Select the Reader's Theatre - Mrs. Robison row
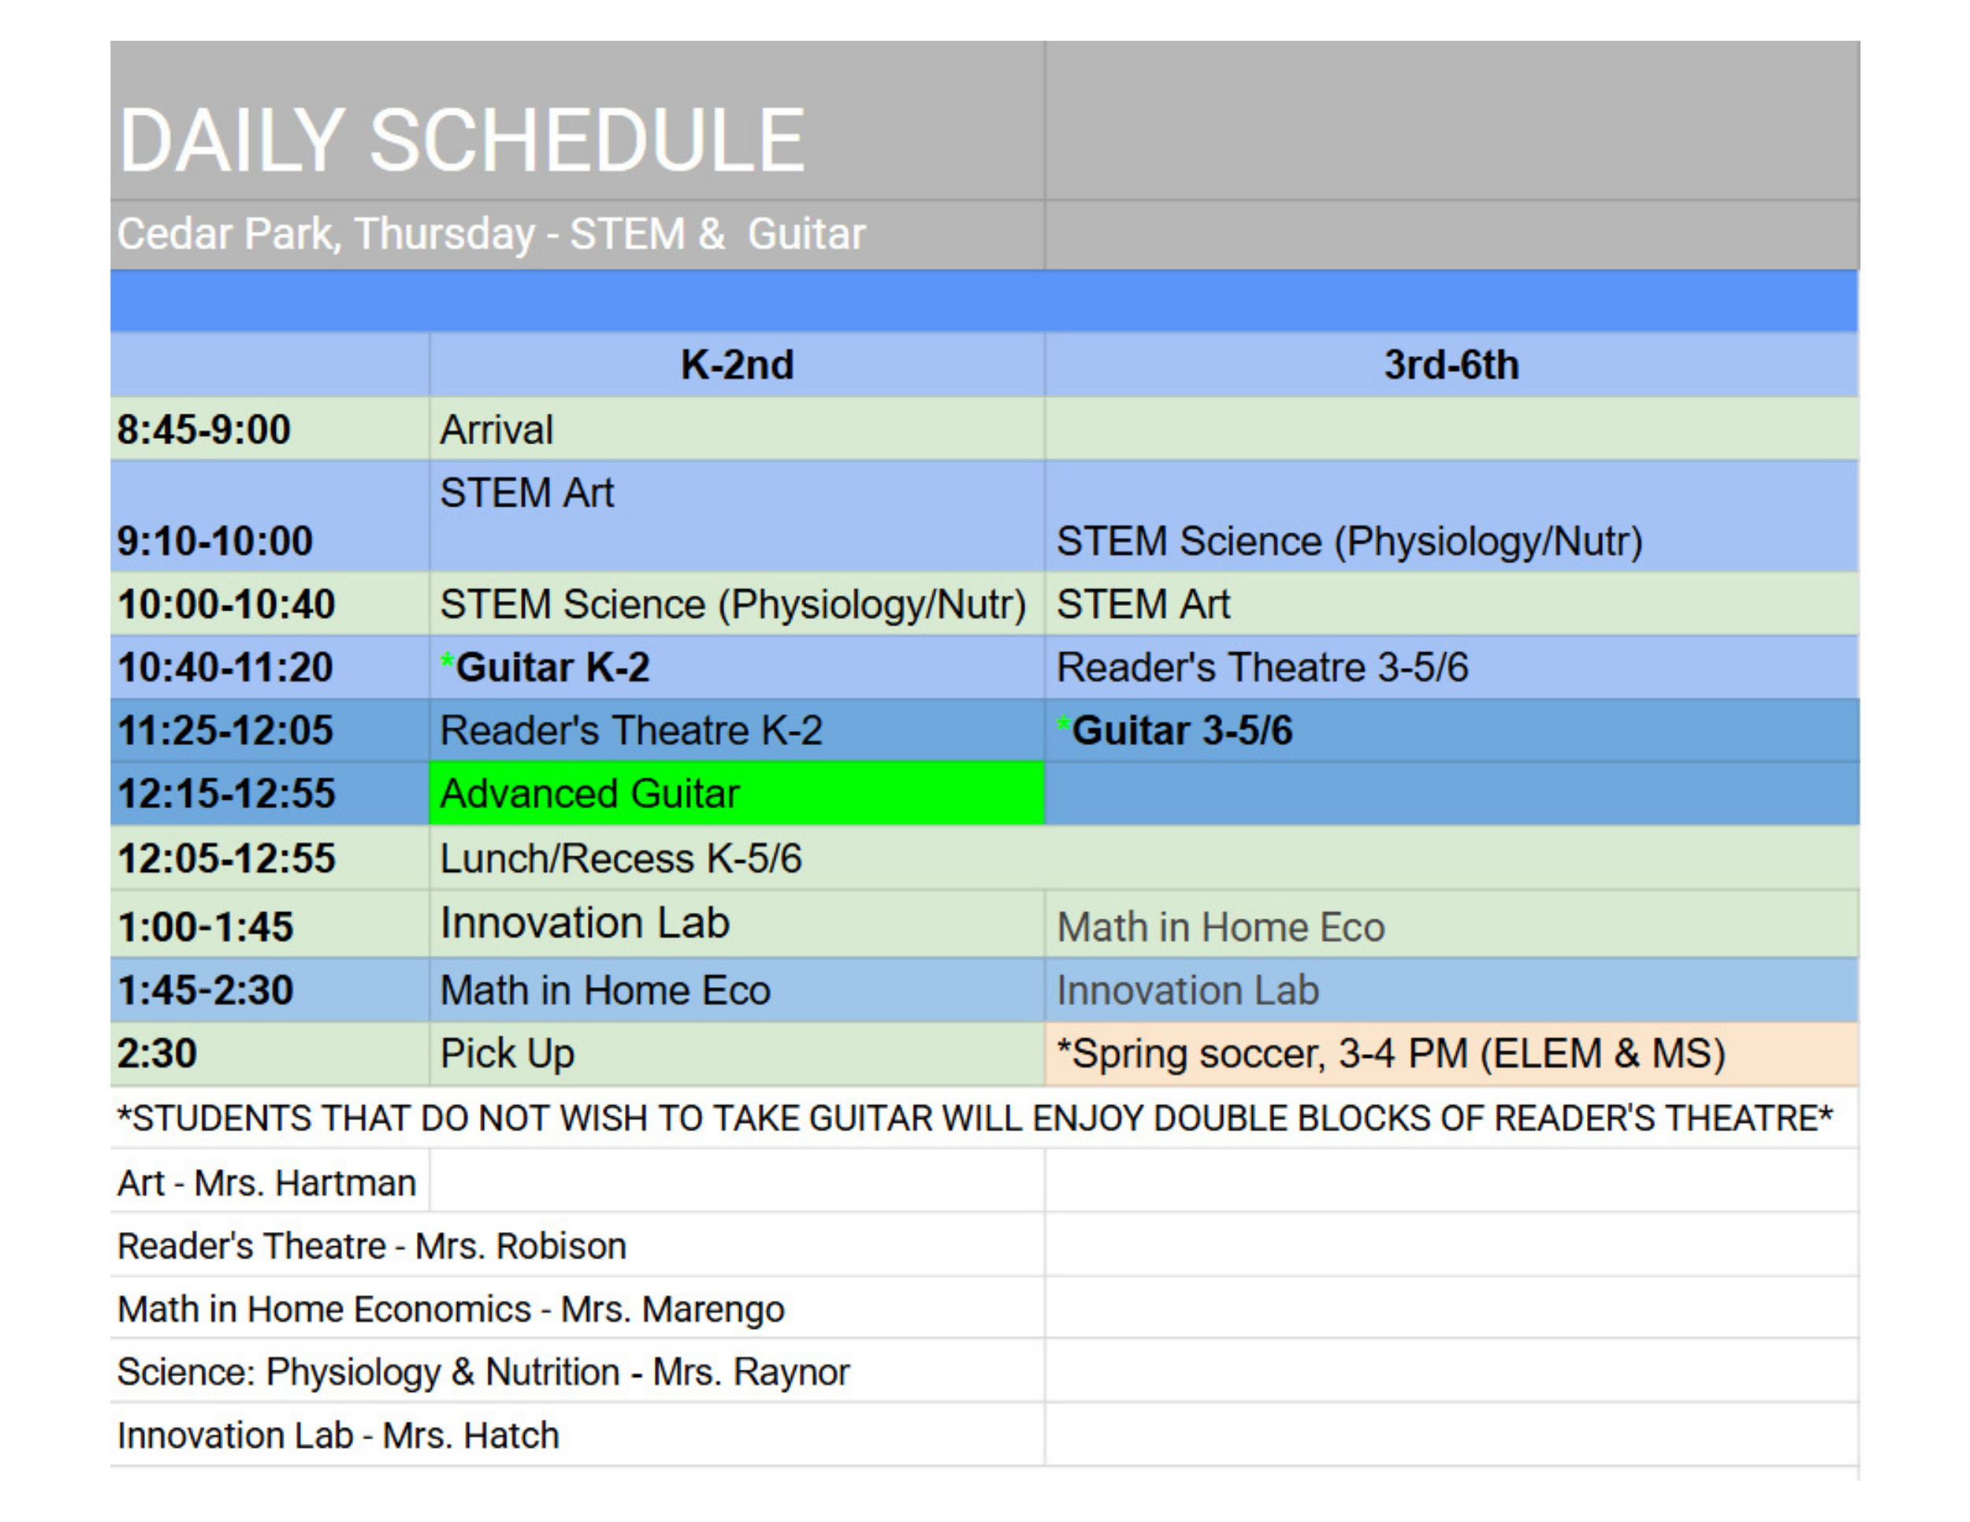1970x1522 pixels. (372, 1246)
